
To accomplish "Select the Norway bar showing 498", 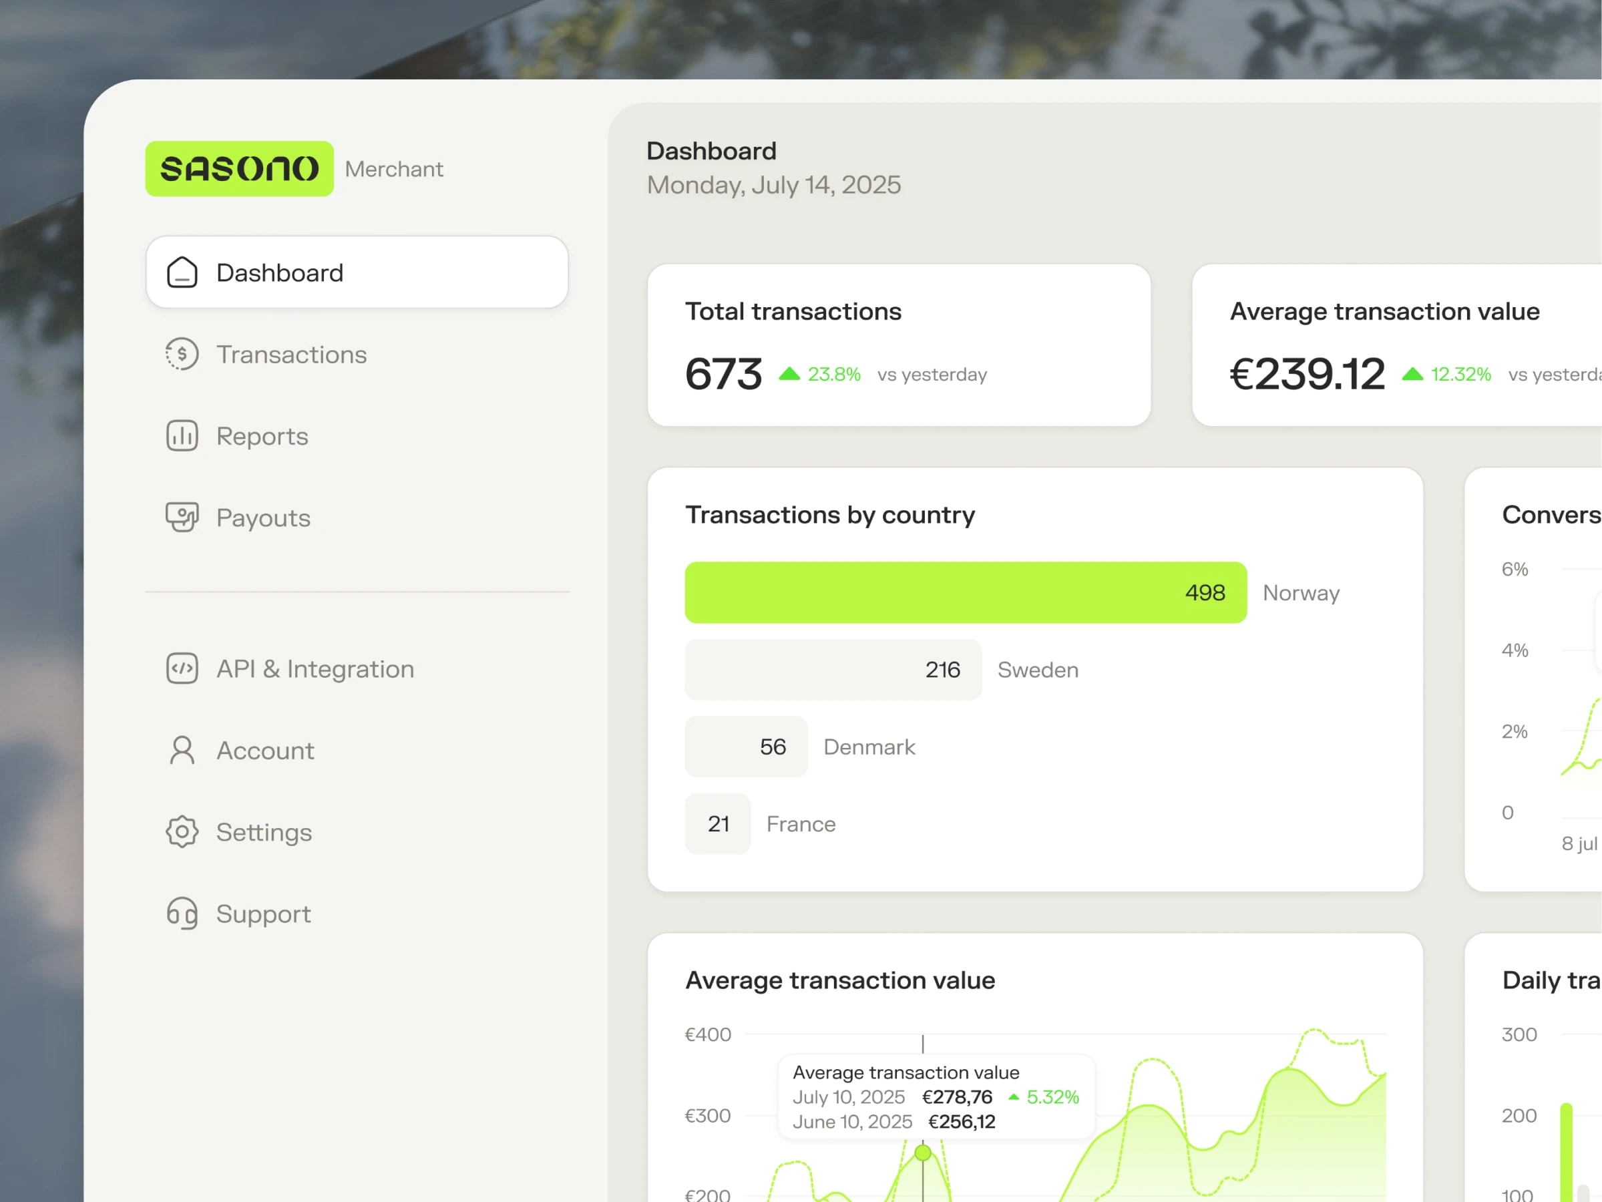I will [x=966, y=592].
